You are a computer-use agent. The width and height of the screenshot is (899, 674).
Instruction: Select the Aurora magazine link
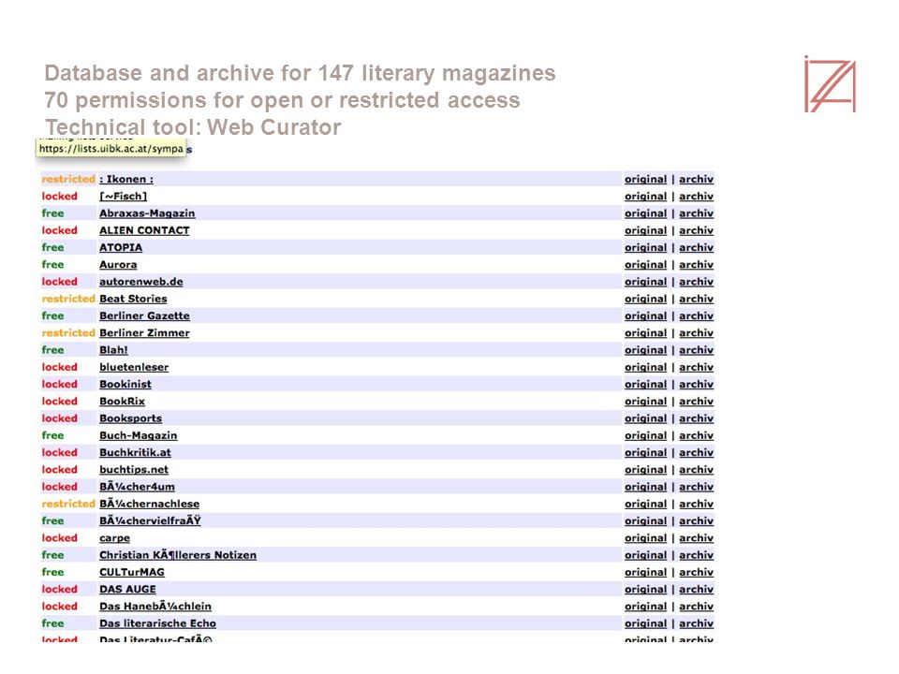pyautogui.click(x=118, y=265)
